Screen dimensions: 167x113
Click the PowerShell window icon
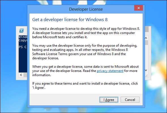pyautogui.click(x=22, y=31)
